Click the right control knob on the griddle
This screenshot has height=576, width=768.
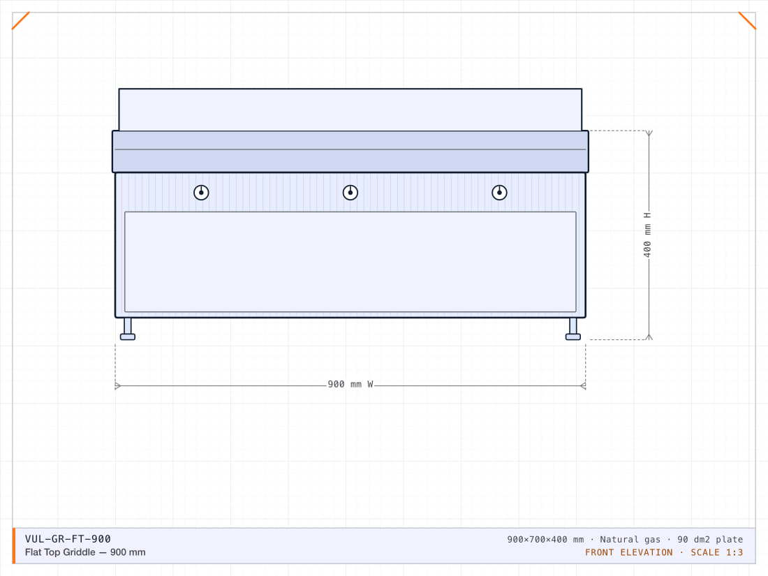pyautogui.click(x=499, y=193)
